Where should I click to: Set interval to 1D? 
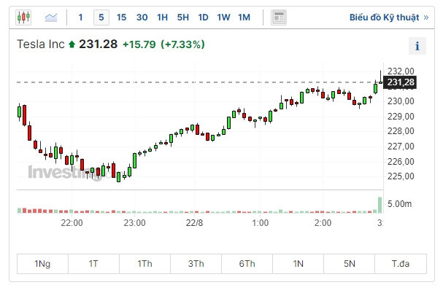(203, 17)
